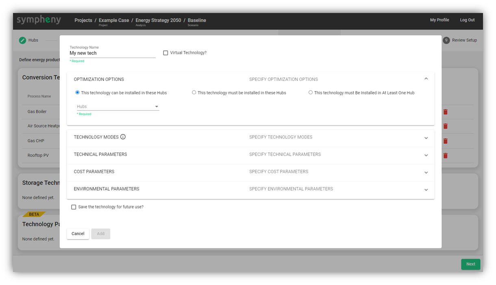Expand the Cost Parameters section
496x285 pixels.
426,172
